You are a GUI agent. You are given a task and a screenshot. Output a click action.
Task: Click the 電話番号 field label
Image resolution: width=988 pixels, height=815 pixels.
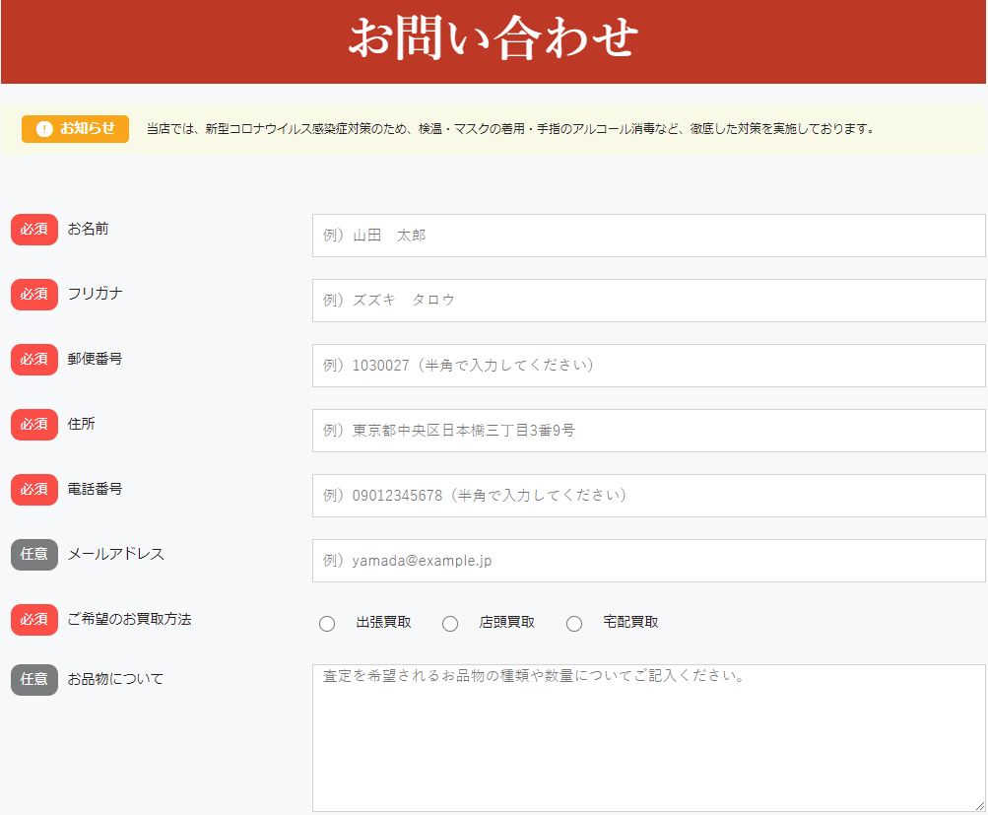pos(96,489)
